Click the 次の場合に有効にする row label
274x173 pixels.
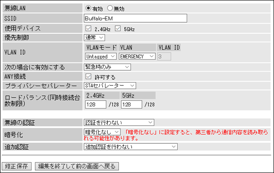coord(35,67)
